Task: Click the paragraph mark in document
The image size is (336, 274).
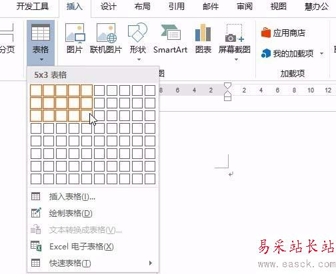Action: pyautogui.click(x=231, y=174)
